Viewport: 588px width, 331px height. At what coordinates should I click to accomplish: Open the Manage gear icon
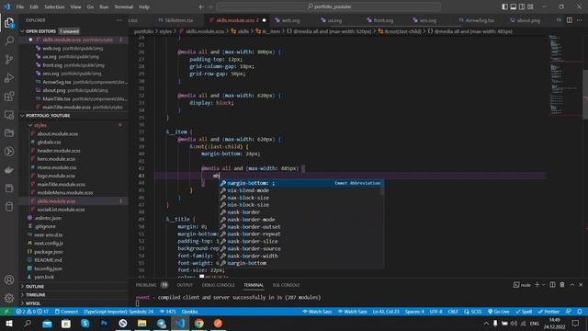9,298
